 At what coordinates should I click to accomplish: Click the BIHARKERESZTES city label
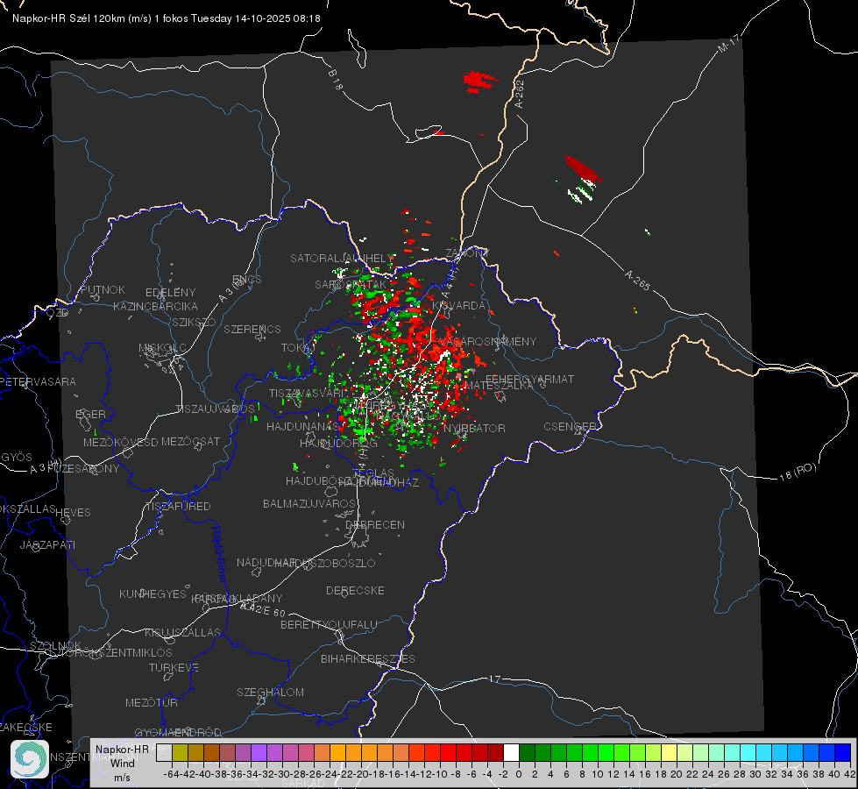(368, 658)
